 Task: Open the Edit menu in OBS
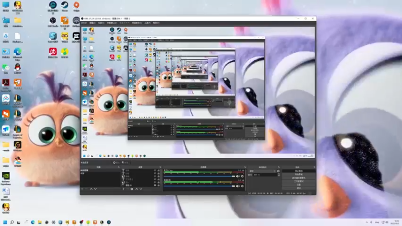92,23
